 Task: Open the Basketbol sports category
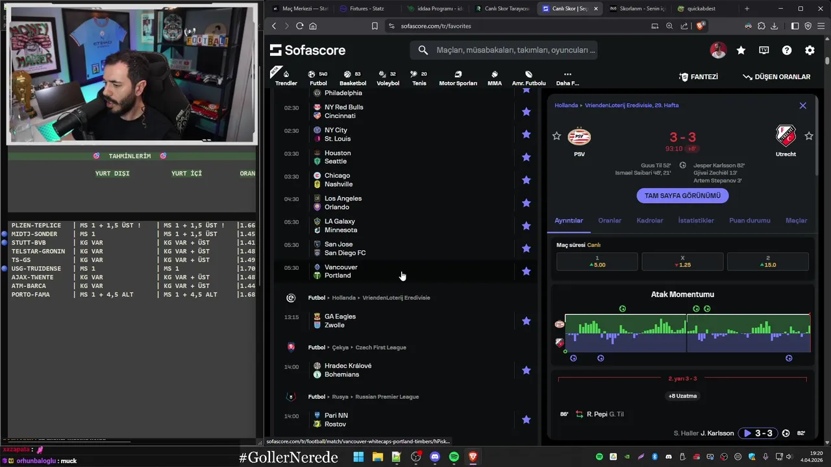(353, 78)
